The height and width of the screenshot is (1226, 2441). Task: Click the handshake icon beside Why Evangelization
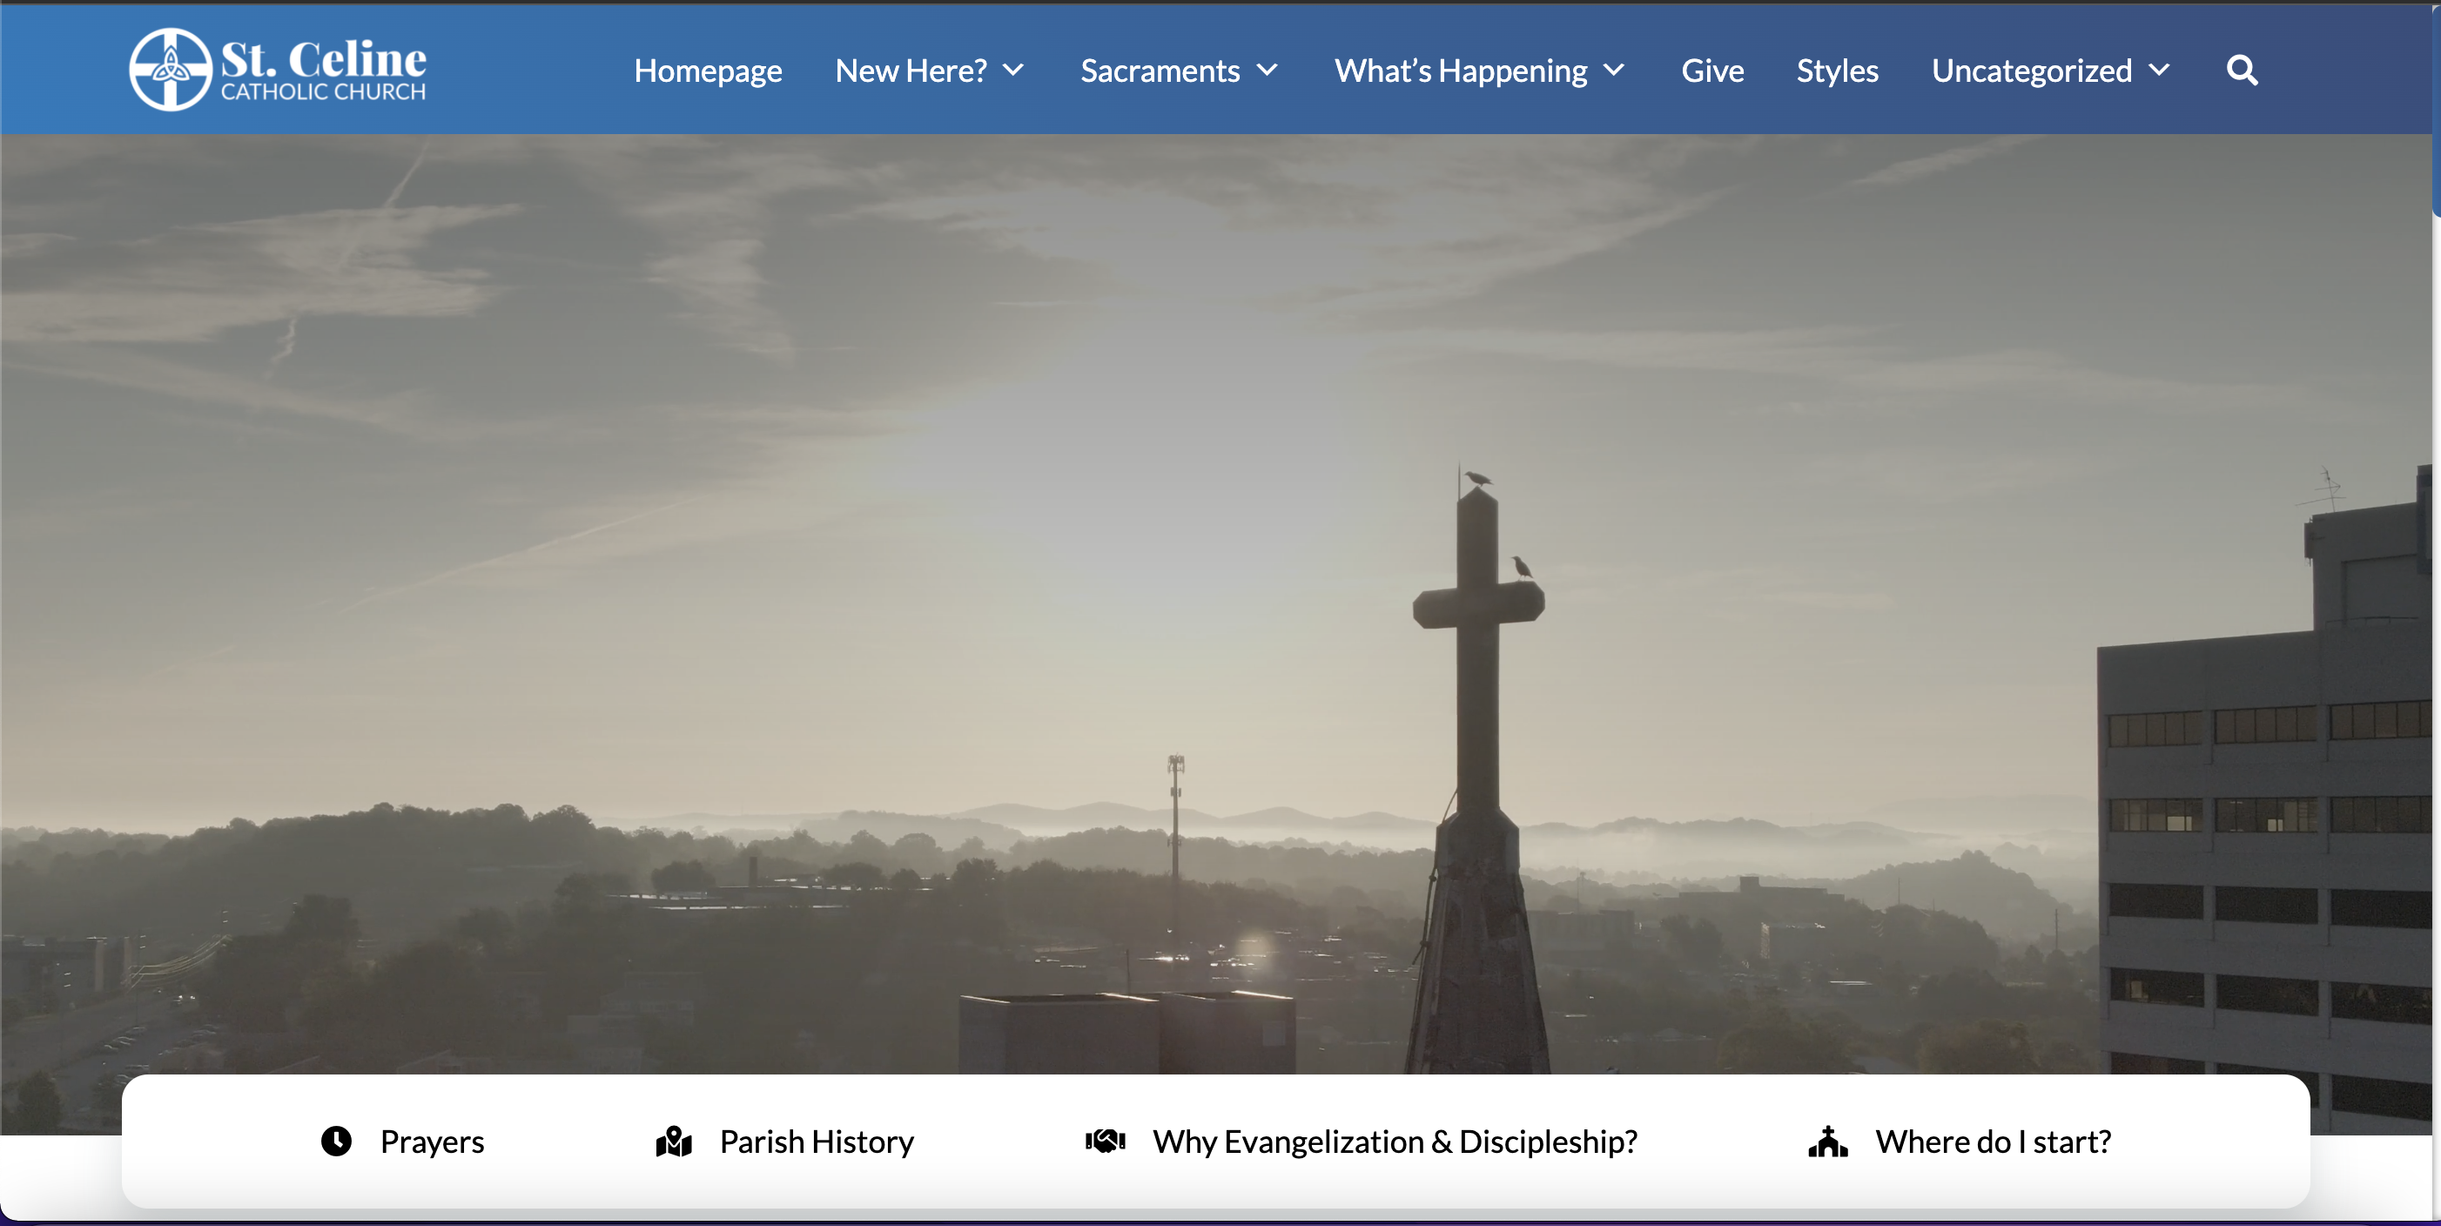pos(1105,1141)
